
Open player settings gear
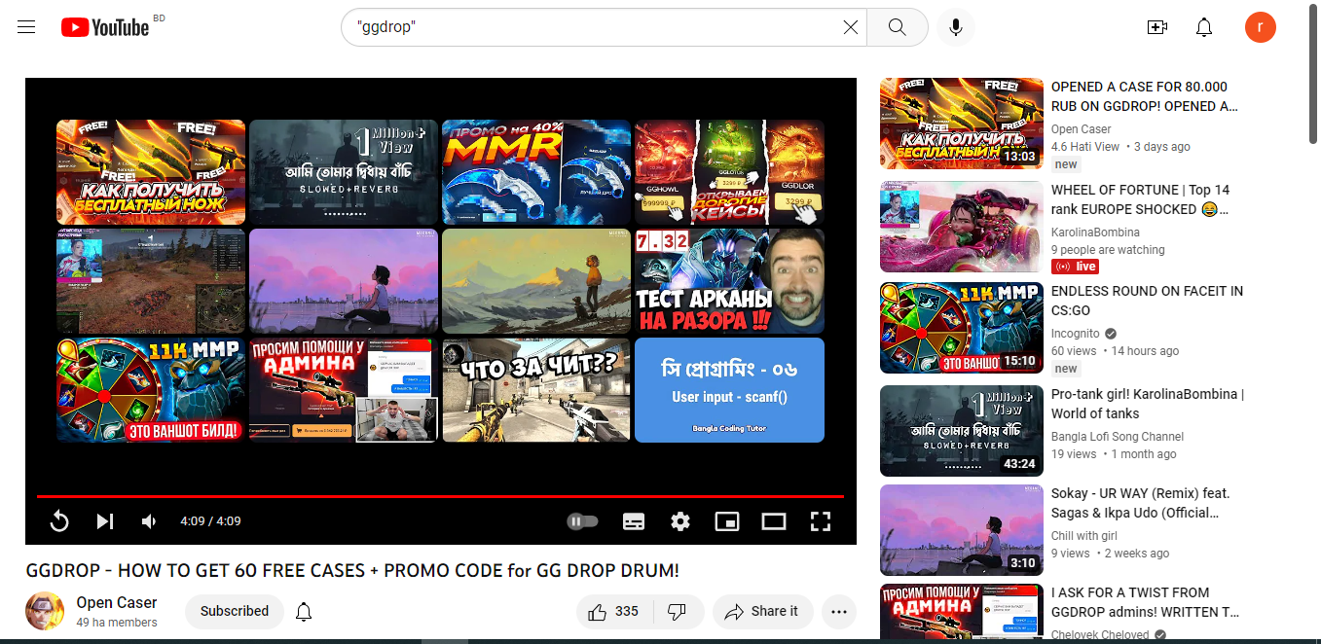[680, 521]
